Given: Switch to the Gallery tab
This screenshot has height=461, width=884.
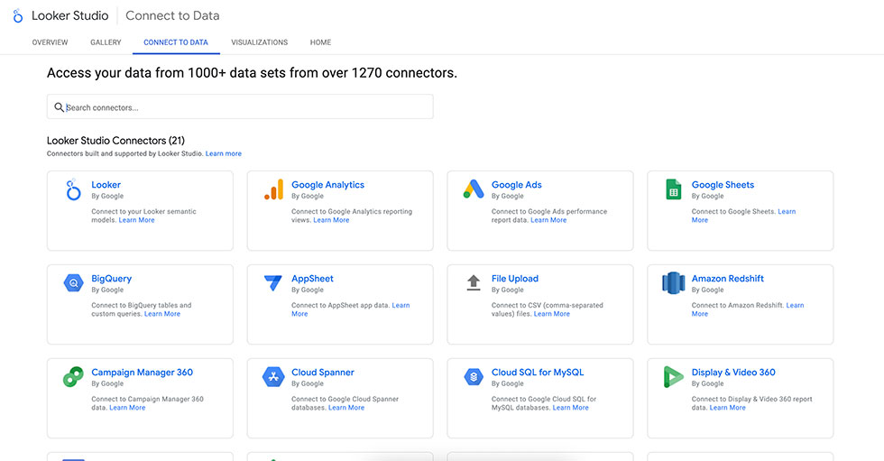Looking at the screenshot, I should 106,42.
